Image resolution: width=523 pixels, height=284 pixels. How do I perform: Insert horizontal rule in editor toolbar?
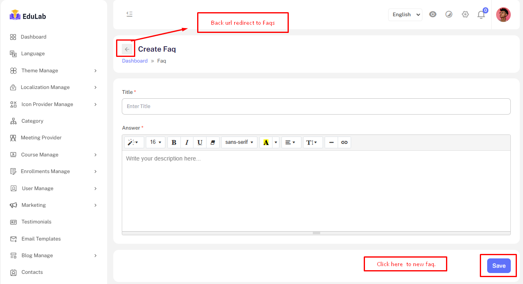pyautogui.click(x=331, y=142)
